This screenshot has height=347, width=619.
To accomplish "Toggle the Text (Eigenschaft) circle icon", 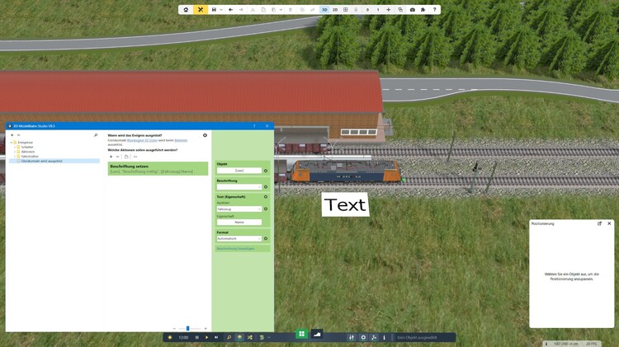I will 266,196.
